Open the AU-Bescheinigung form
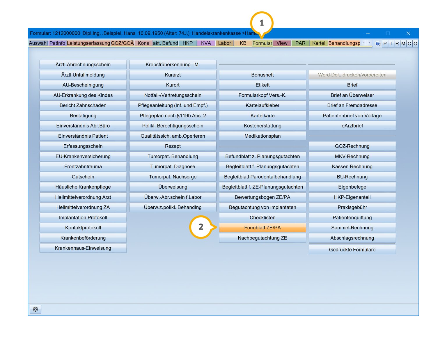Screen dimensions: 447x344 (83, 85)
